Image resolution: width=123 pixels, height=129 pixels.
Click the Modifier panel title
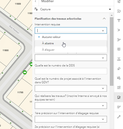pos(48,1)
